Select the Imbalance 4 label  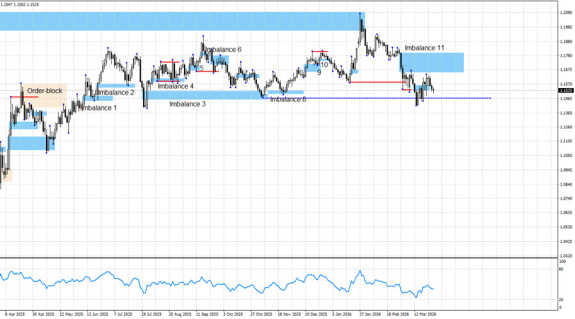pyautogui.click(x=176, y=86)
